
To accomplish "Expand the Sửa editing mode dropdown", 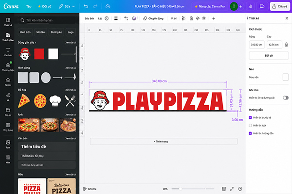I will point(67,6).
